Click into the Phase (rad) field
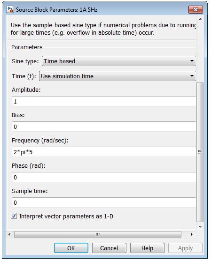Viewport: 211px width, 261px height. (x=104, y=177)
